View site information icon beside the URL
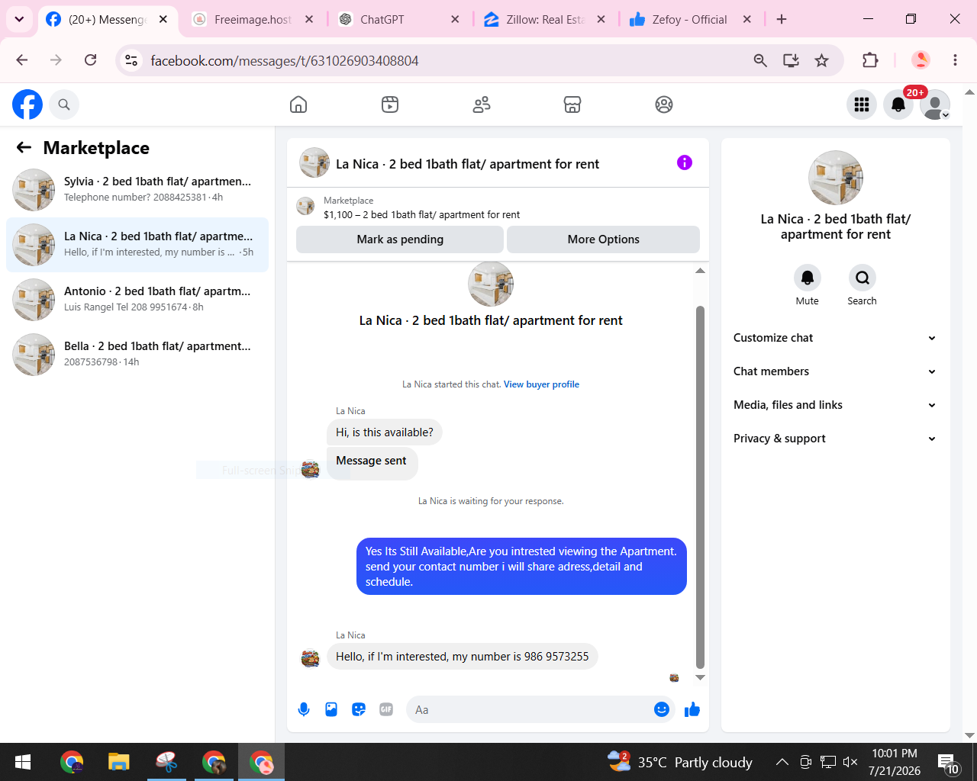This screenshot has height=781, width=977. [131, 60]
